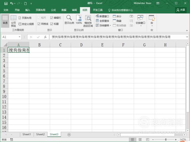Screen dimensions: 190x142
Task: Click 缩放到选定区域 zoom to selection
Action: (x=88, y=21)
